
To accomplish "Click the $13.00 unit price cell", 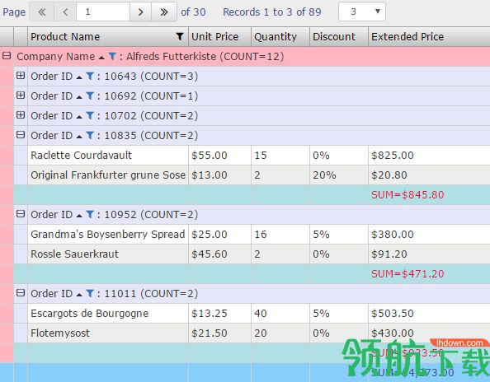I will pyautogui.click(x=220, y=175).
